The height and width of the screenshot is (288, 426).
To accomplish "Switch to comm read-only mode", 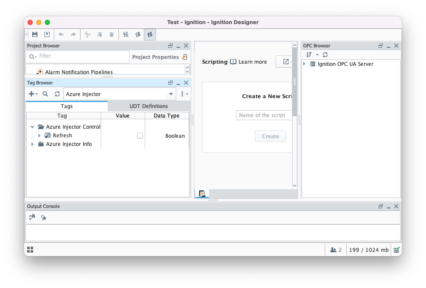I will tap(138, 34).
